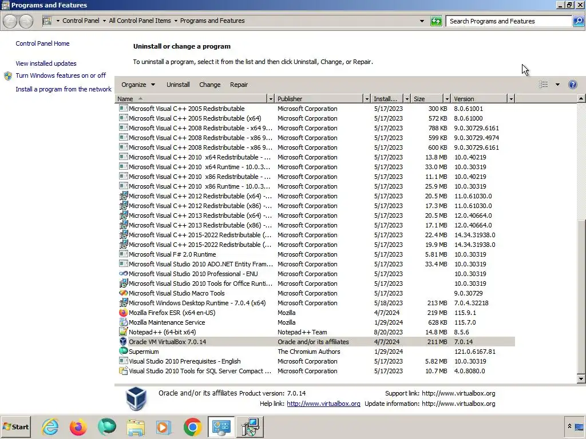Click the Visual Studio Macro Tools icon
Image resolution: width=586 pixels, height=439 pixels.
click(x=124, y=293)
